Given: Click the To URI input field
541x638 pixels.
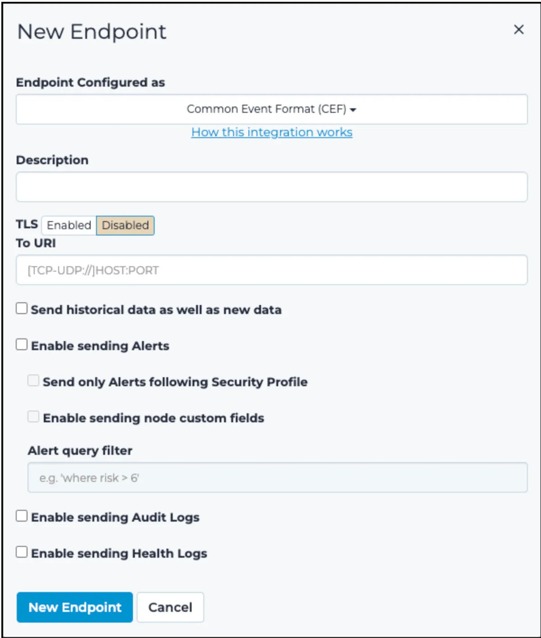Looking at the screenshot, I should [x=271, y=270].
